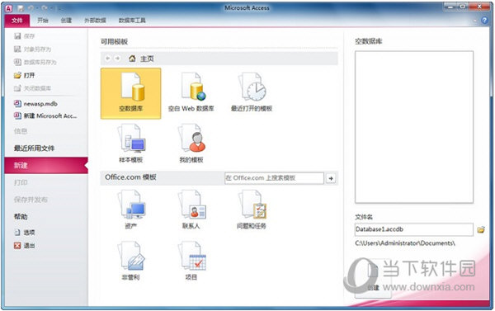Click 对象另存为 save object as

pyautogui.click(x=32, y=49)
